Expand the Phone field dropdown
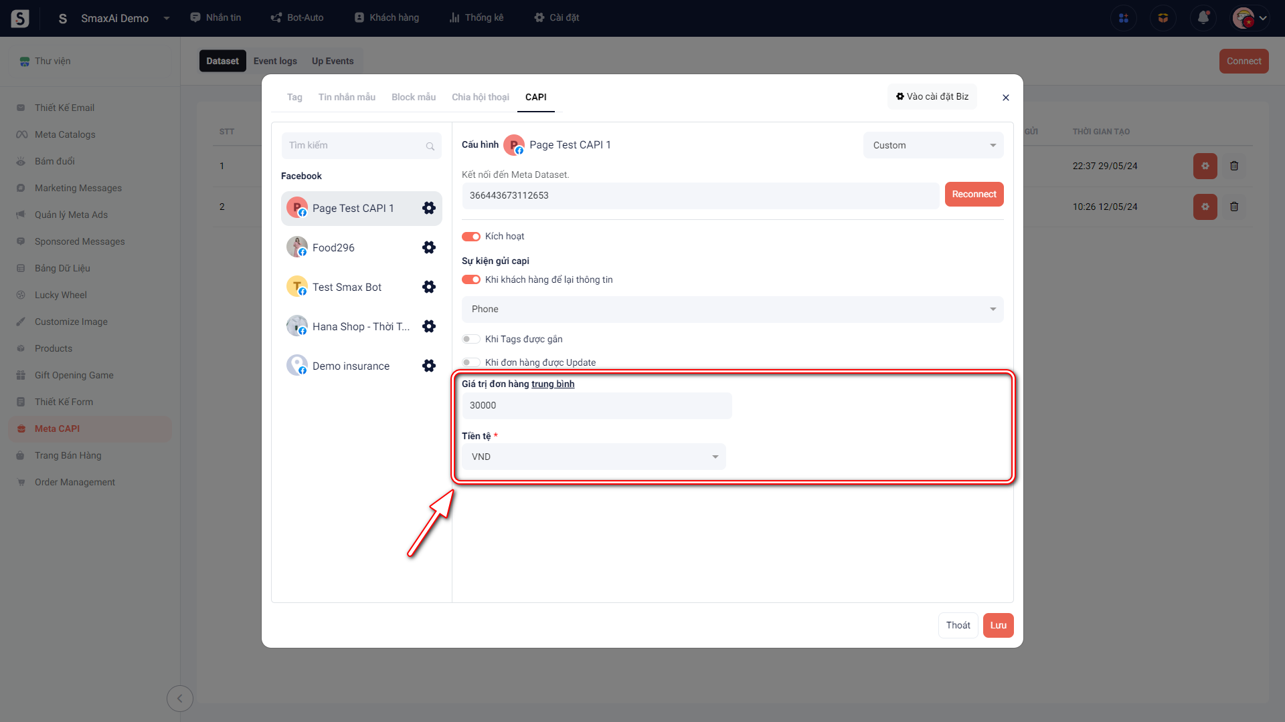 (x=732, y=310)
